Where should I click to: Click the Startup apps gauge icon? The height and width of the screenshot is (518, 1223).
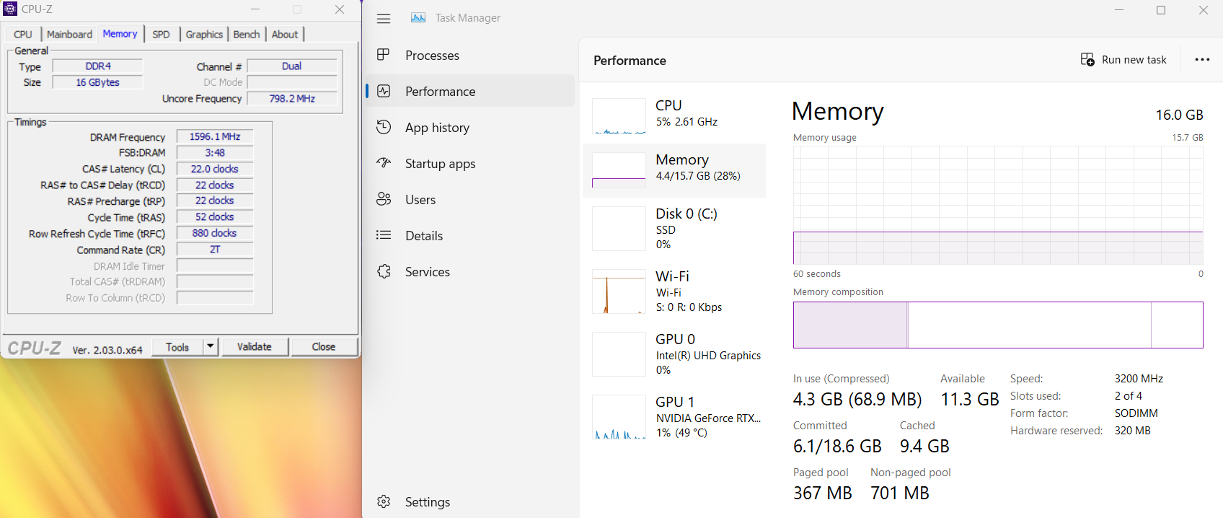tap(384, 163)
